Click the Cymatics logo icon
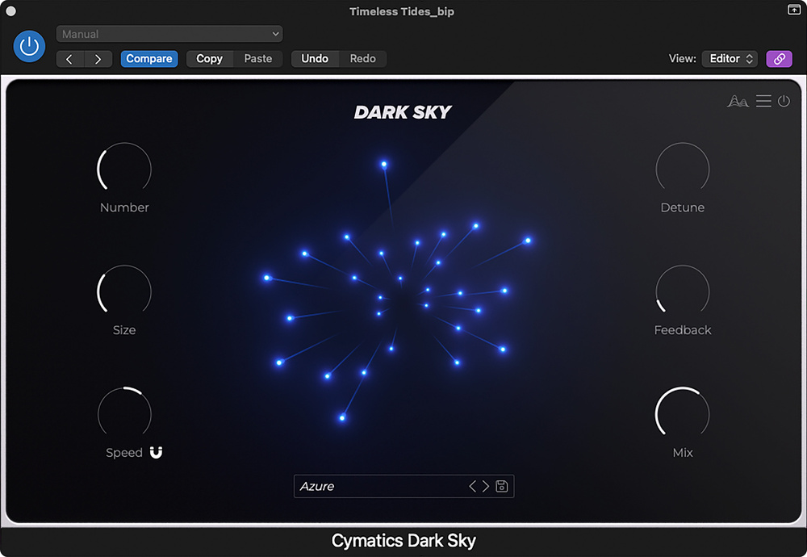The width and height of the screenshot is (807, 557). (x=738, y=101)
